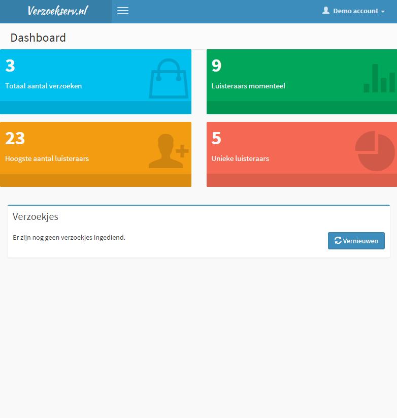Screen dimensions: 397x418
Task: Click the orange card footer strip
Action: (x=95, y=180)
